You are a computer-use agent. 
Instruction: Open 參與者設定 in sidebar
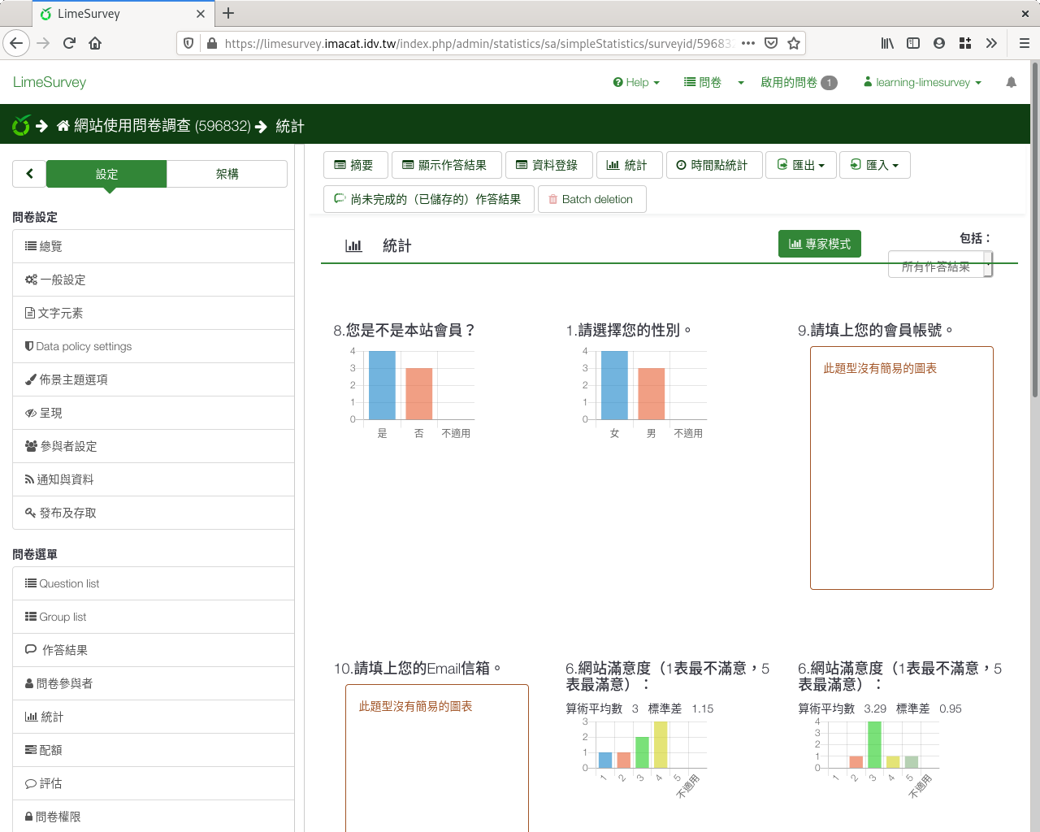[154, 446]
